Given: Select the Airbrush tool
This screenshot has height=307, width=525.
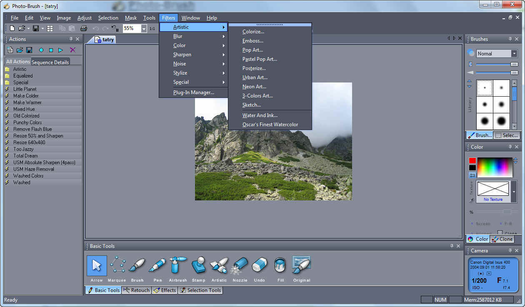Looking at the screenshot, I should pyautogui.click(x=178, y=265).
